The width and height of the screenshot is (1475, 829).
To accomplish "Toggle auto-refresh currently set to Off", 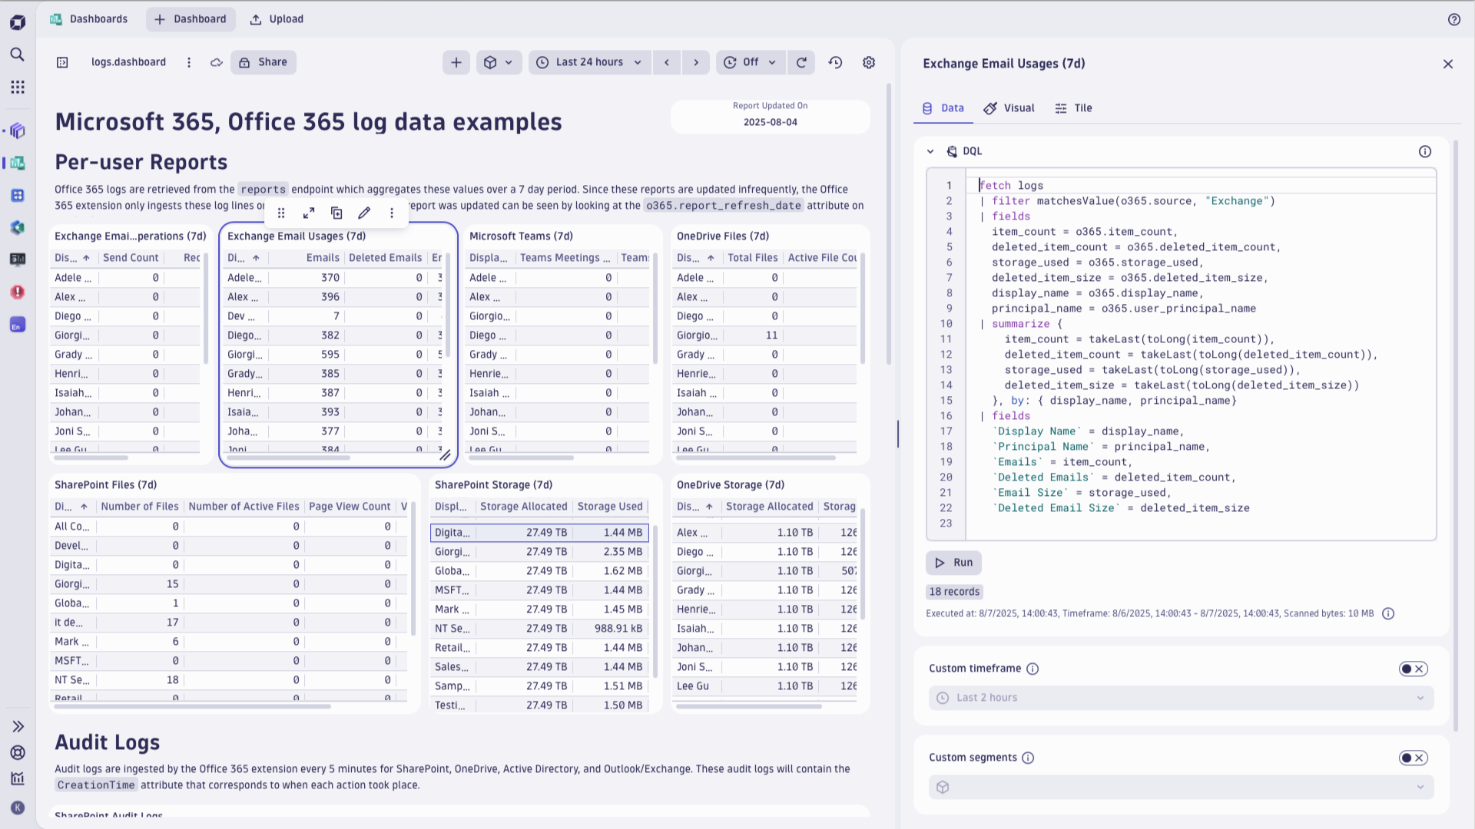I will coord(750,62).
